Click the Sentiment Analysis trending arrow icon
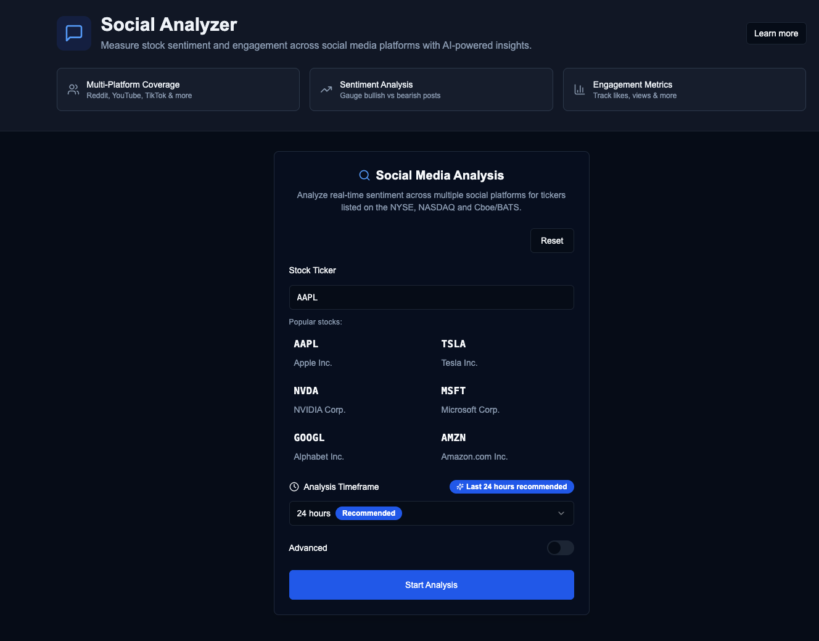Screen dimensions: 819x641 [x=326, y=89]
